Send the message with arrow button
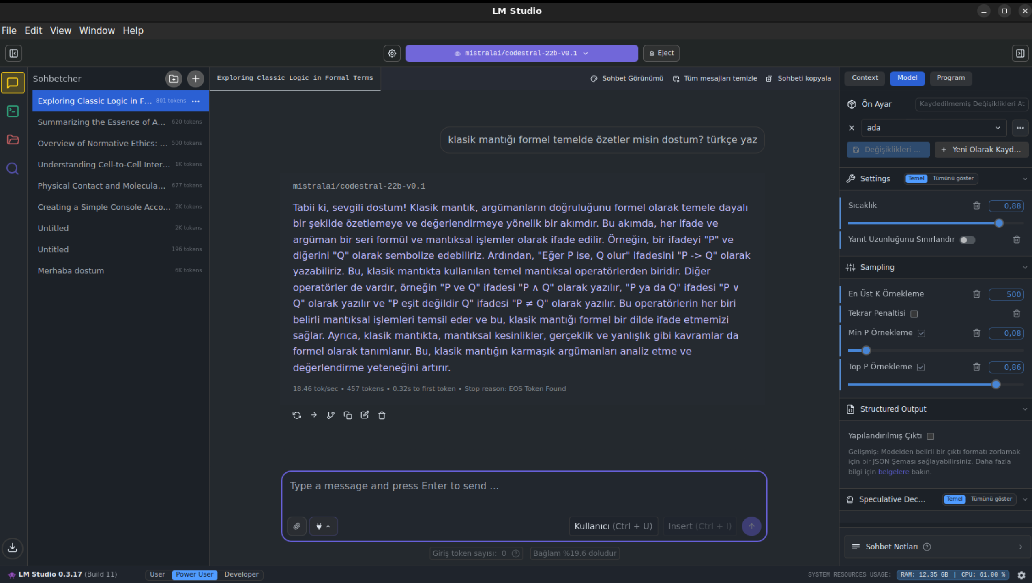 pos(751,526)
